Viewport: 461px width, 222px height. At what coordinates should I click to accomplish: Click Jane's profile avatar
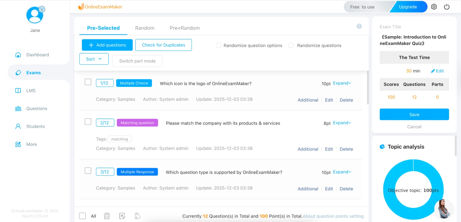tap(35, 15)
